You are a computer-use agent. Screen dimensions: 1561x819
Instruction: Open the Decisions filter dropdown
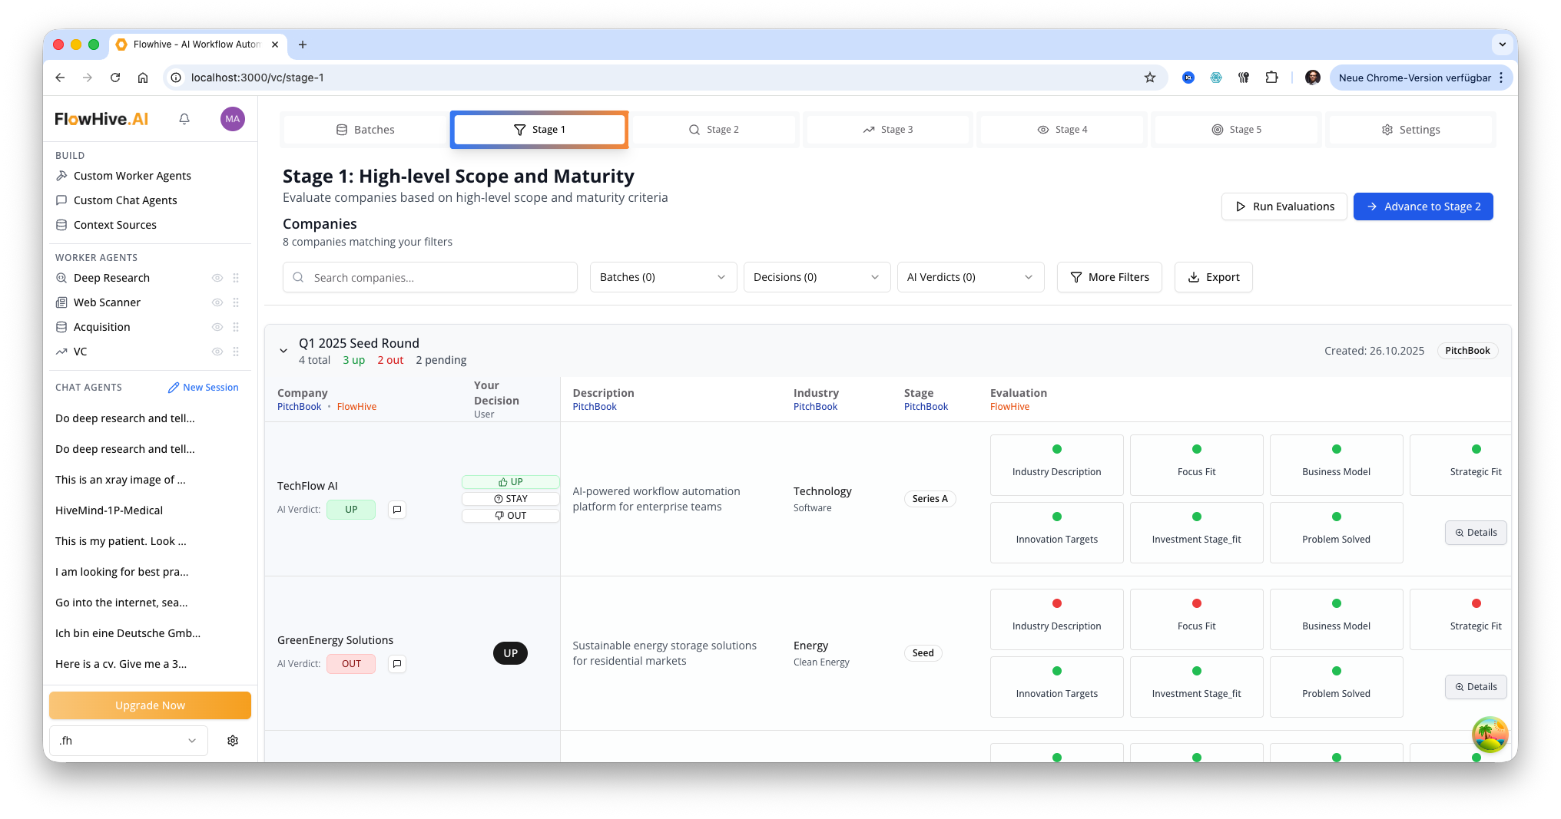pos(817,277)
